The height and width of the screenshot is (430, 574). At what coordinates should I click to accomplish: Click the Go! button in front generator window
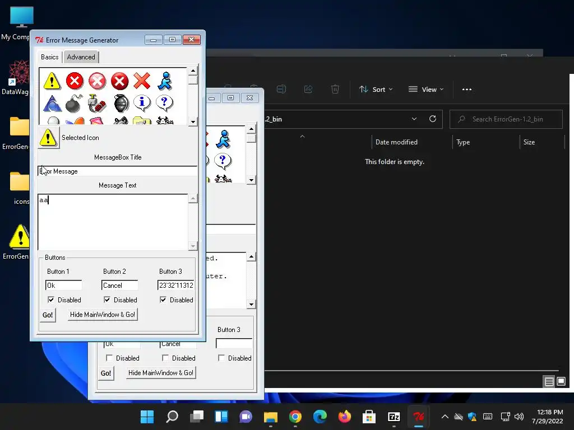tap(48, 315)
